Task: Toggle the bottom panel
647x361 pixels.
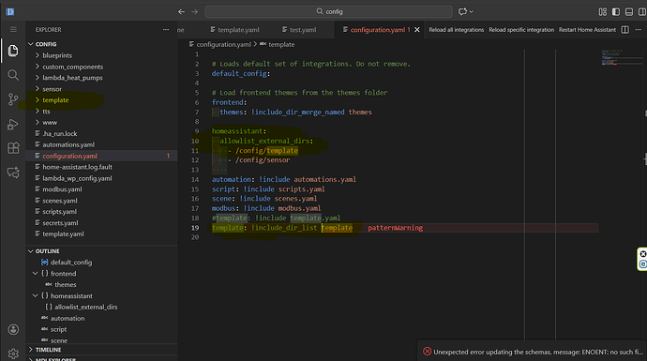Action: click(629, 11)
